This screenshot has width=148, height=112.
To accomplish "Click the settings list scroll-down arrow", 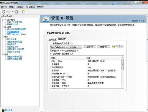I will [123, 87].
